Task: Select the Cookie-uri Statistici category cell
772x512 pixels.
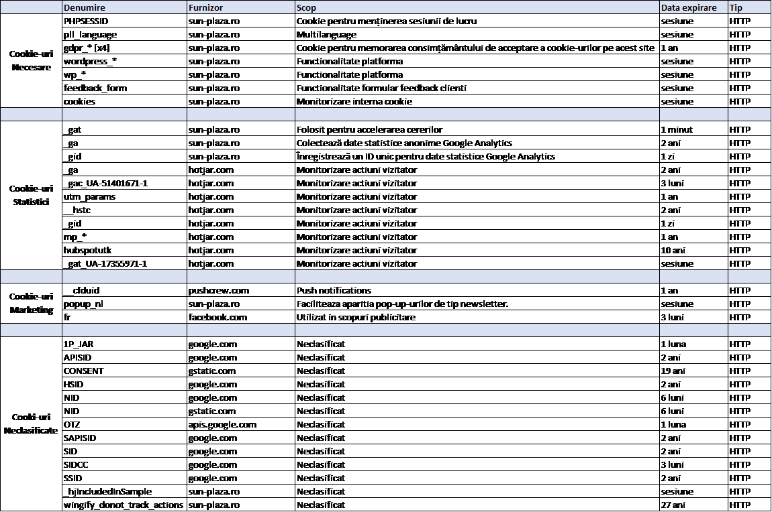Action: pyautogui.click(x=31, y=196)
